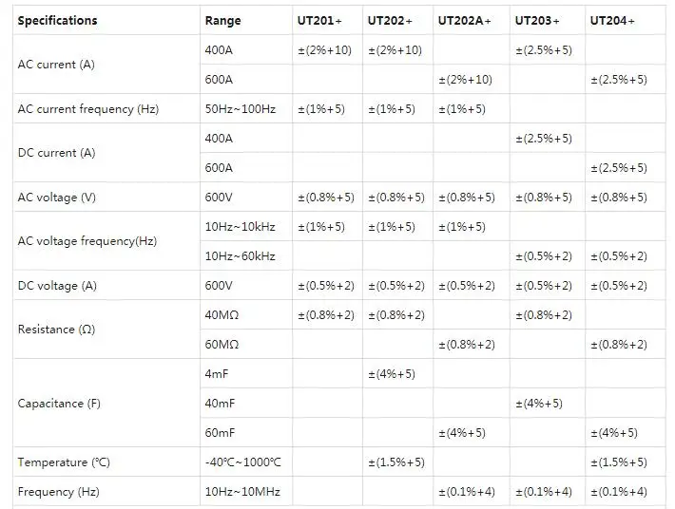
Task: Click the 4mF accuracy value for UT202+
Action: pos(392,374)
